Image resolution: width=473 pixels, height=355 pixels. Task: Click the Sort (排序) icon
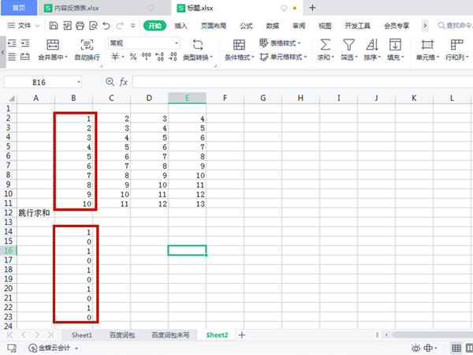(371, 44)
